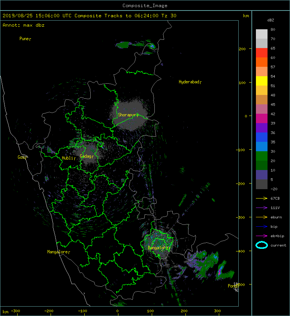290x316 pixels.
Task: Click the purple 39 dBZ color swatch
Action: 262,128
